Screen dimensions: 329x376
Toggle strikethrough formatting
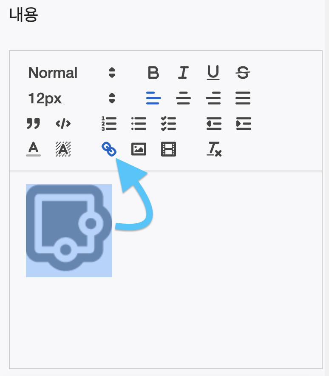(x=243, y=73)
